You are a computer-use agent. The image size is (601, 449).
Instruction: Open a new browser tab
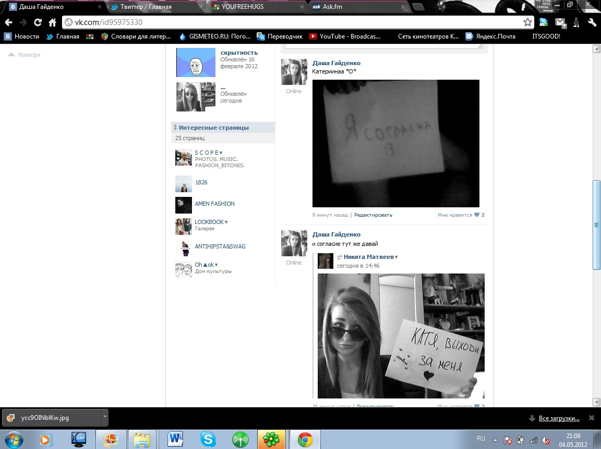418,7
